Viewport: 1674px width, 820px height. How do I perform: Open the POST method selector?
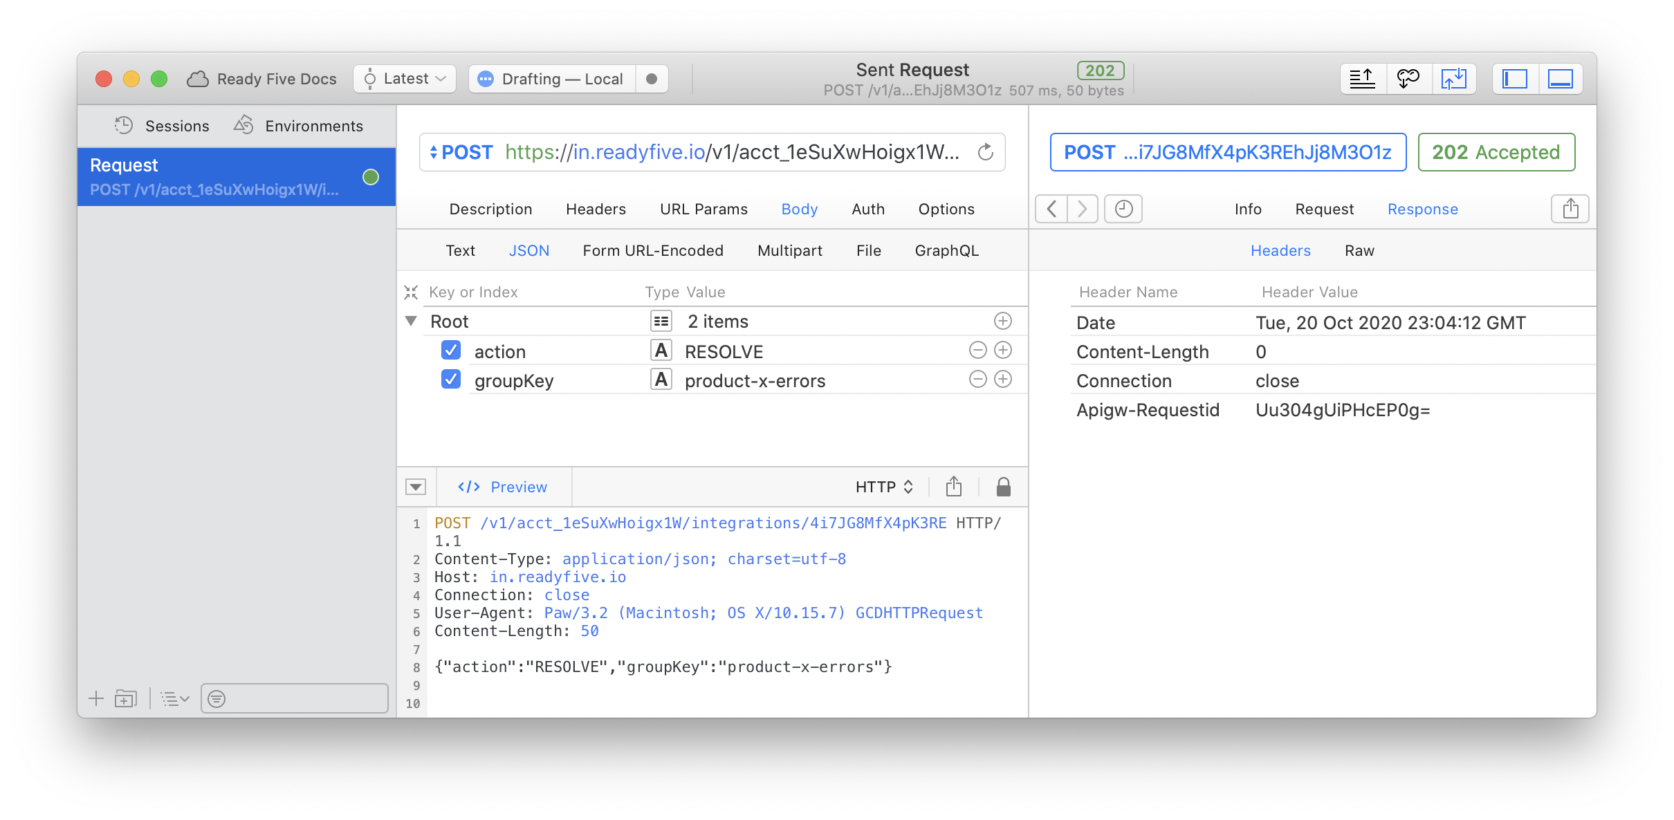point(461,152)
